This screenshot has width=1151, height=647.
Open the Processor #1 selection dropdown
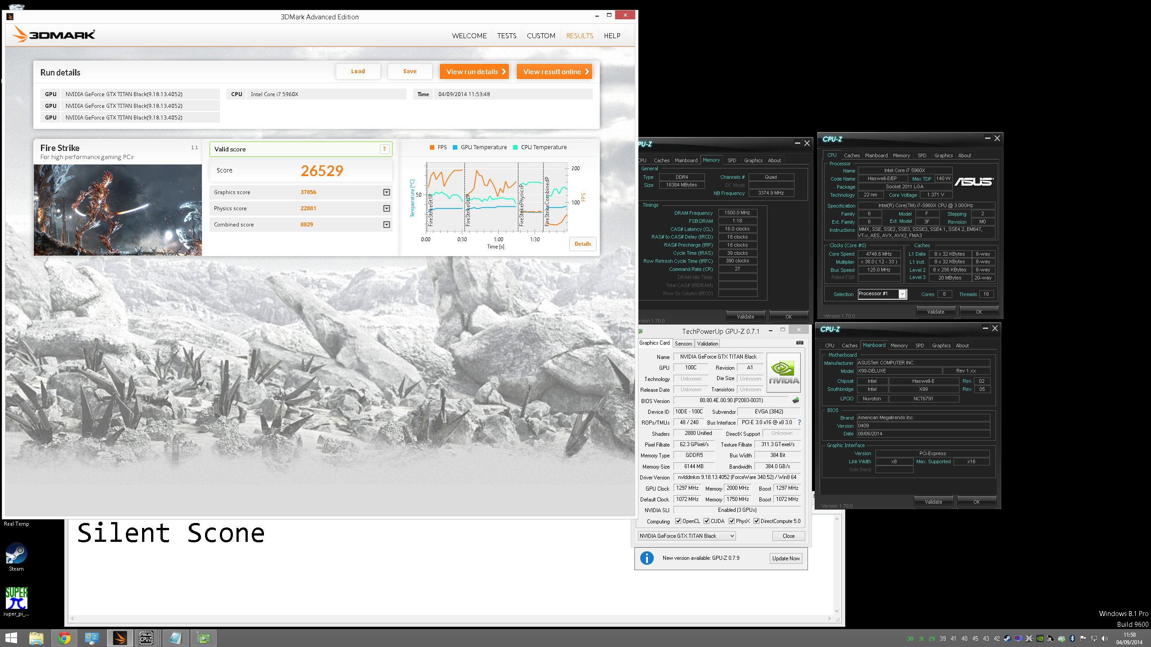click(882, 294)
